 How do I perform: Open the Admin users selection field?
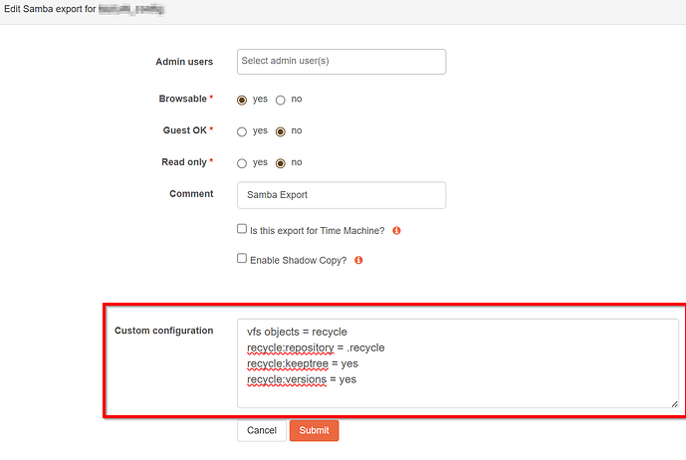342,62
